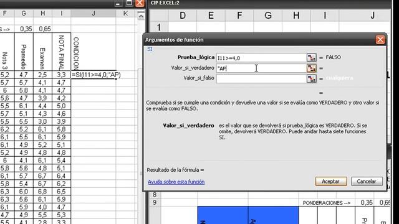Select column I header in left window
The image size is (399, 224).
(62, 14)
